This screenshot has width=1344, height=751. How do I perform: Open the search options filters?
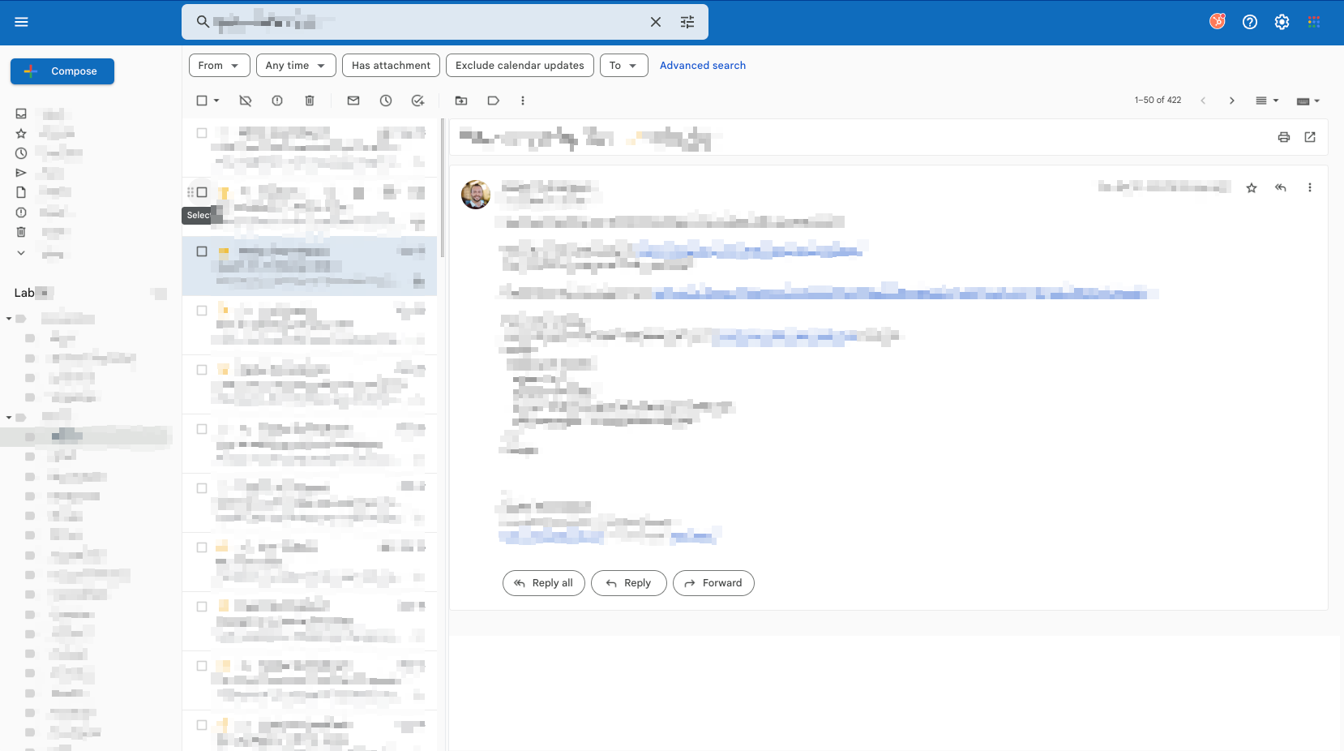[x=687, y=22]
